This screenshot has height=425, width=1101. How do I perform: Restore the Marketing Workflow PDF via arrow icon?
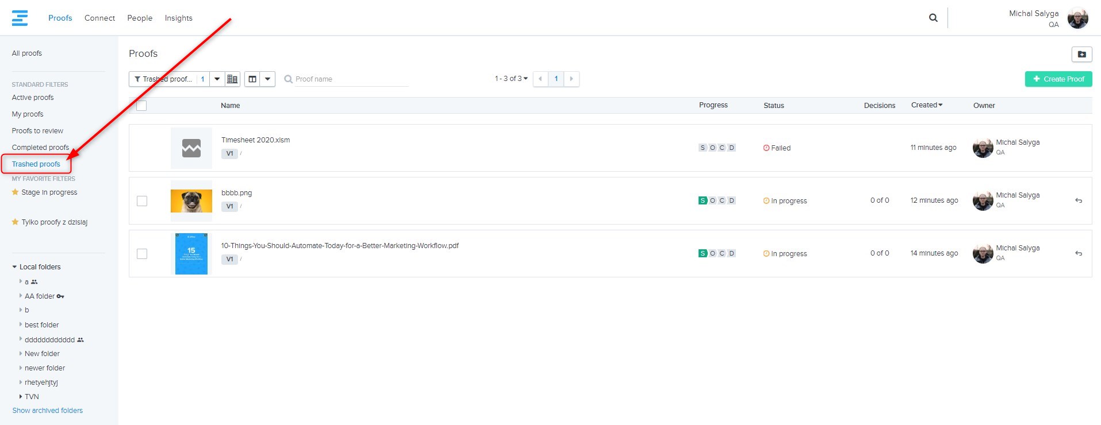click(1079, 253)
